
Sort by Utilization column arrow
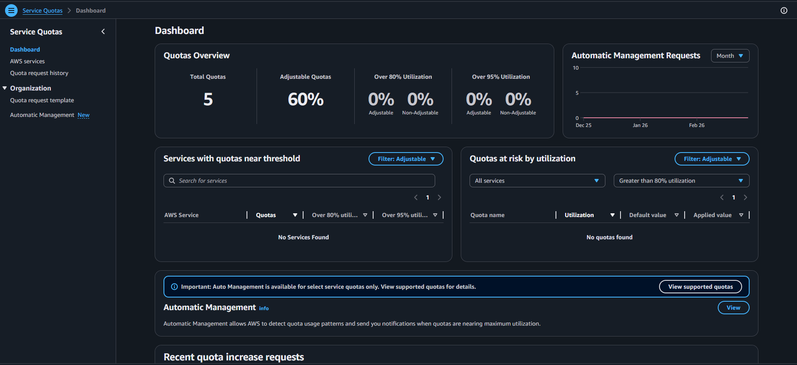click(613, 215)
